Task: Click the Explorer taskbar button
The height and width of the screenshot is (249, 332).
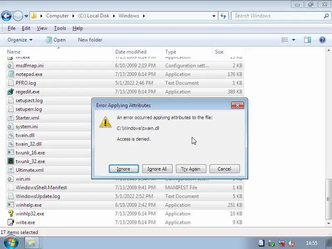Action: point(32,243)
